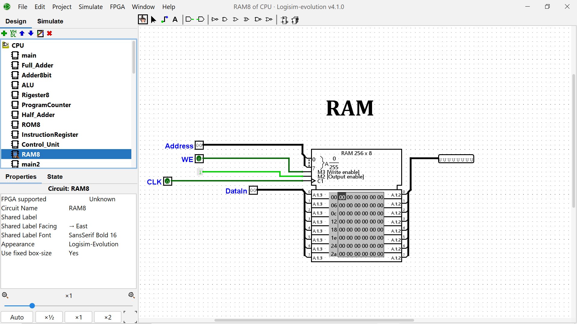Open the Edit menu

tap(40, 7)
